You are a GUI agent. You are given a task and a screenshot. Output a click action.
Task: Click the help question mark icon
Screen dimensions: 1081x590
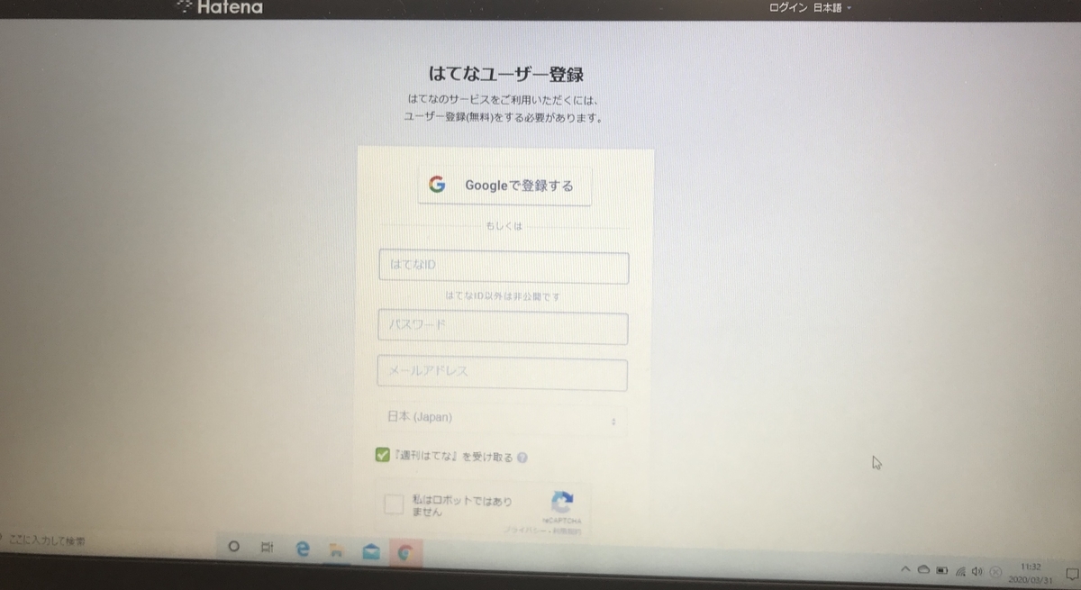(522, 458)
